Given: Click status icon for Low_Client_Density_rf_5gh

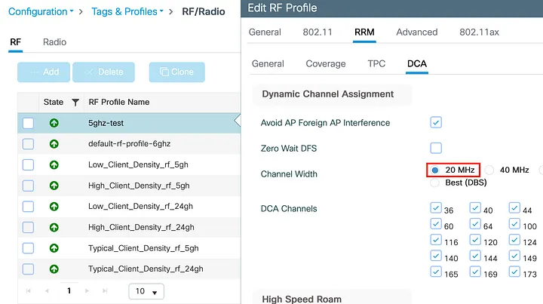Looking at the screenshot, I should pos(54,164).
